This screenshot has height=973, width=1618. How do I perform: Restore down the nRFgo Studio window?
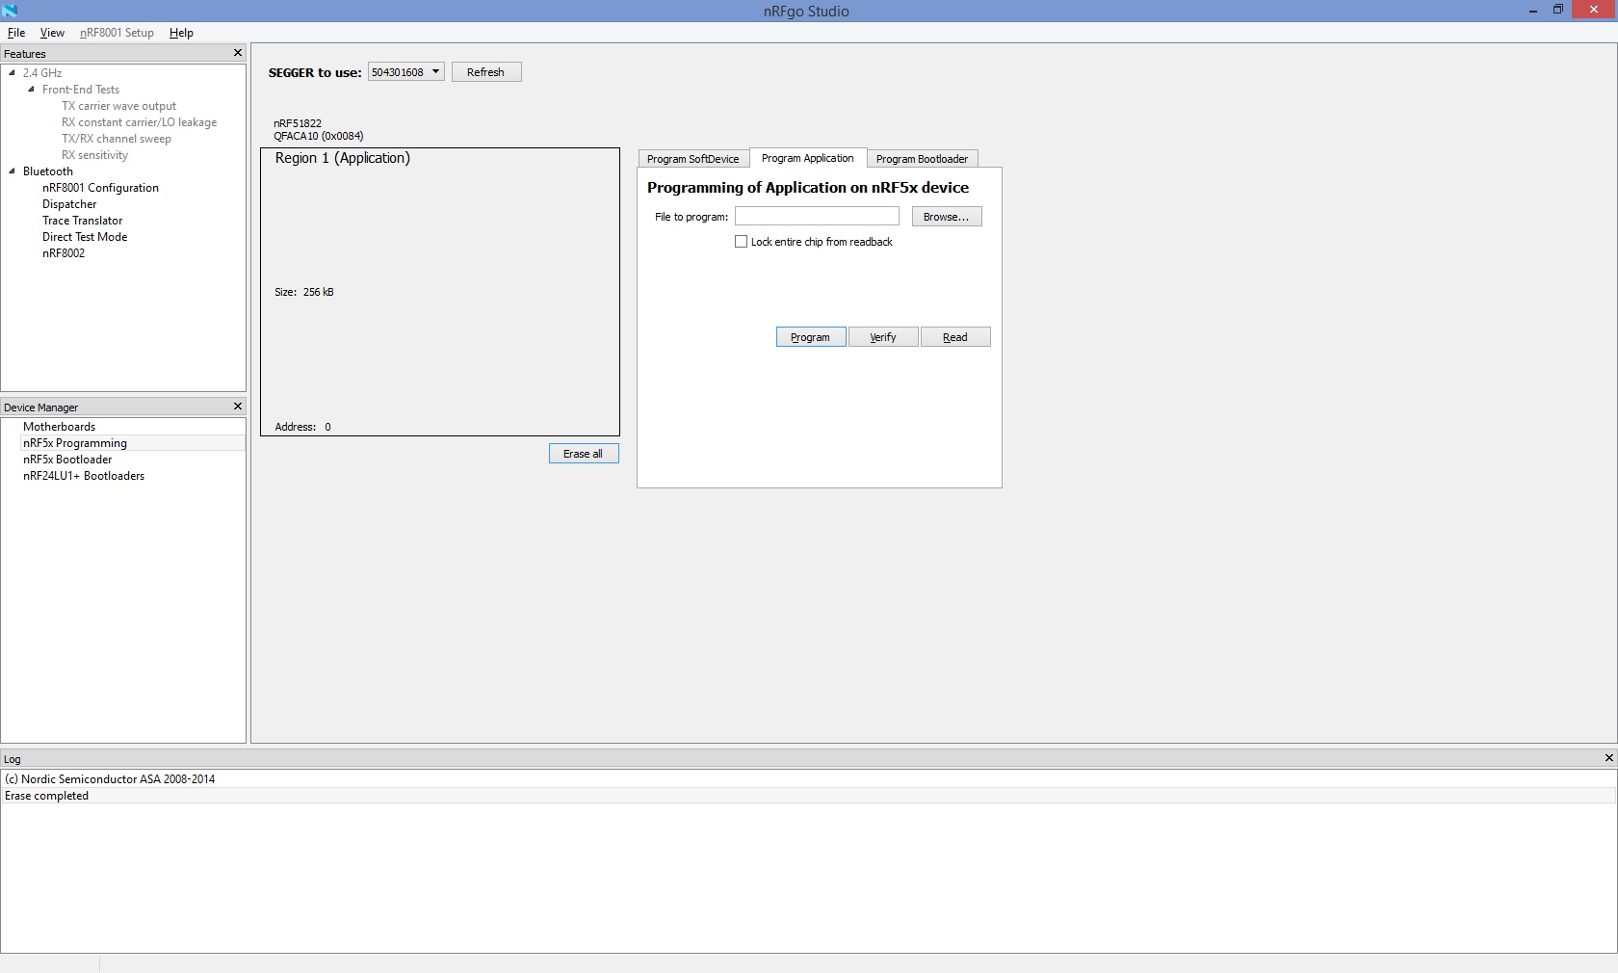point(1557,10)
